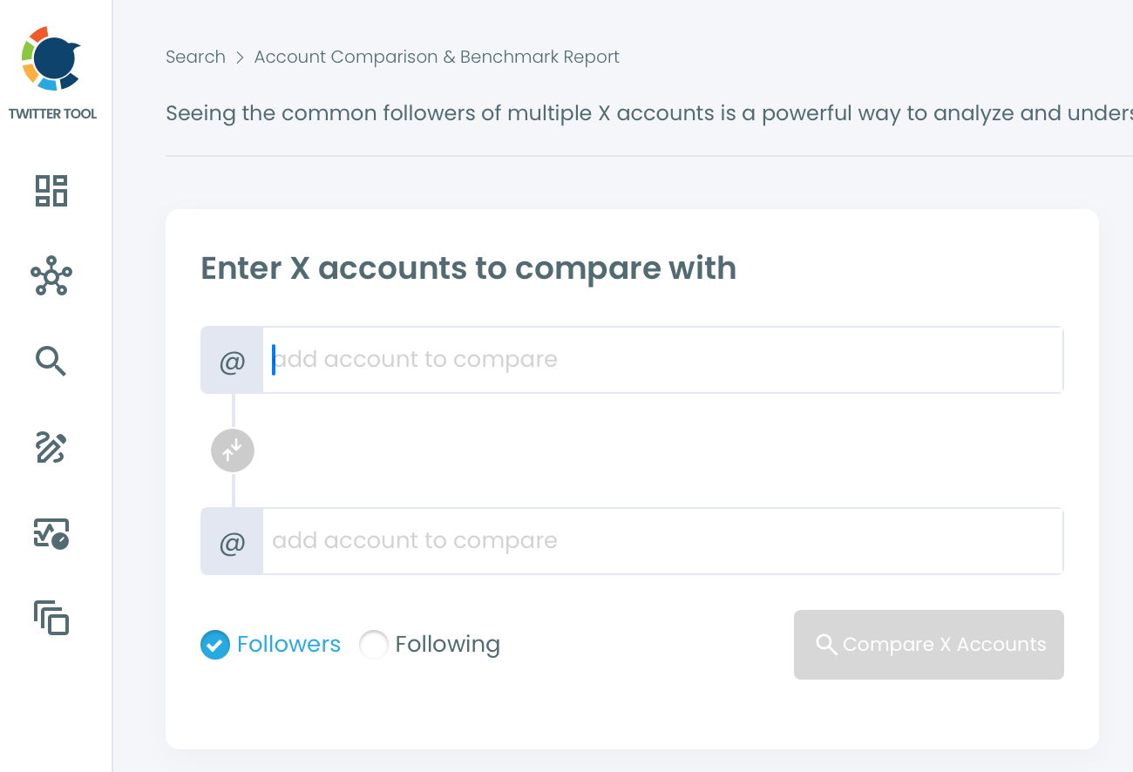Image resolution: width=1133 pixels, height=772 pixels.
Task: Click the swap arrows circle between account fields
Action: pos(232,450)
